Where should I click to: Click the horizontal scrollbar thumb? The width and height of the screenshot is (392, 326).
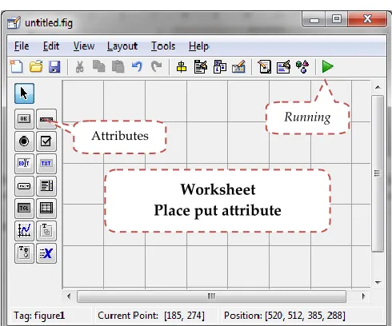tap(211, 296)
